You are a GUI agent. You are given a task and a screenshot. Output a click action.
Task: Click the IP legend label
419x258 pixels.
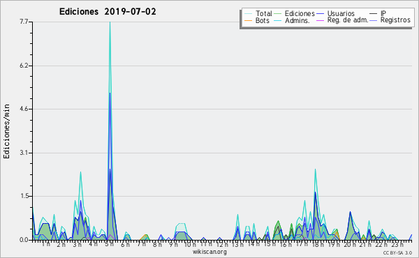pyautogui.click(x=383, y=13)
